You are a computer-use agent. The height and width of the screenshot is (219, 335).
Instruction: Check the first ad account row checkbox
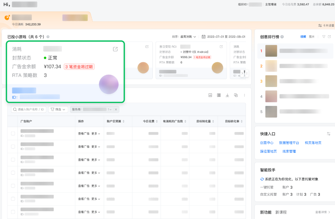(x=13, y=133)
